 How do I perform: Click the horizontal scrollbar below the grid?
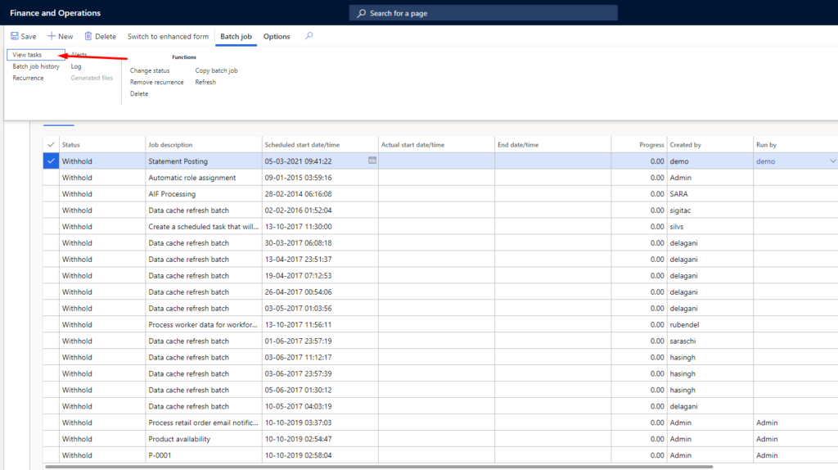[379, 467]
